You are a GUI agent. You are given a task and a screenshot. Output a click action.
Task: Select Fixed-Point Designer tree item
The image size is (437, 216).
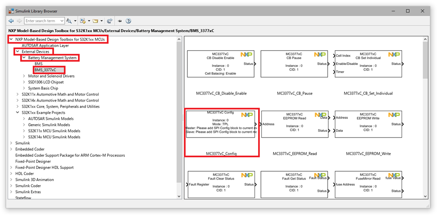point(33,161)
